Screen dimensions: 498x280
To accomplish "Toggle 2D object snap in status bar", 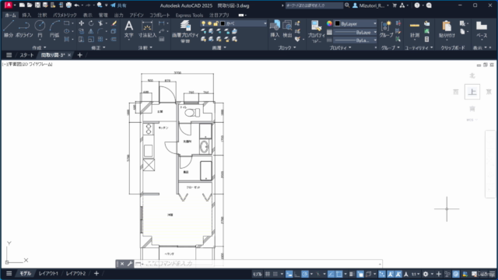I will click(339, 274).
